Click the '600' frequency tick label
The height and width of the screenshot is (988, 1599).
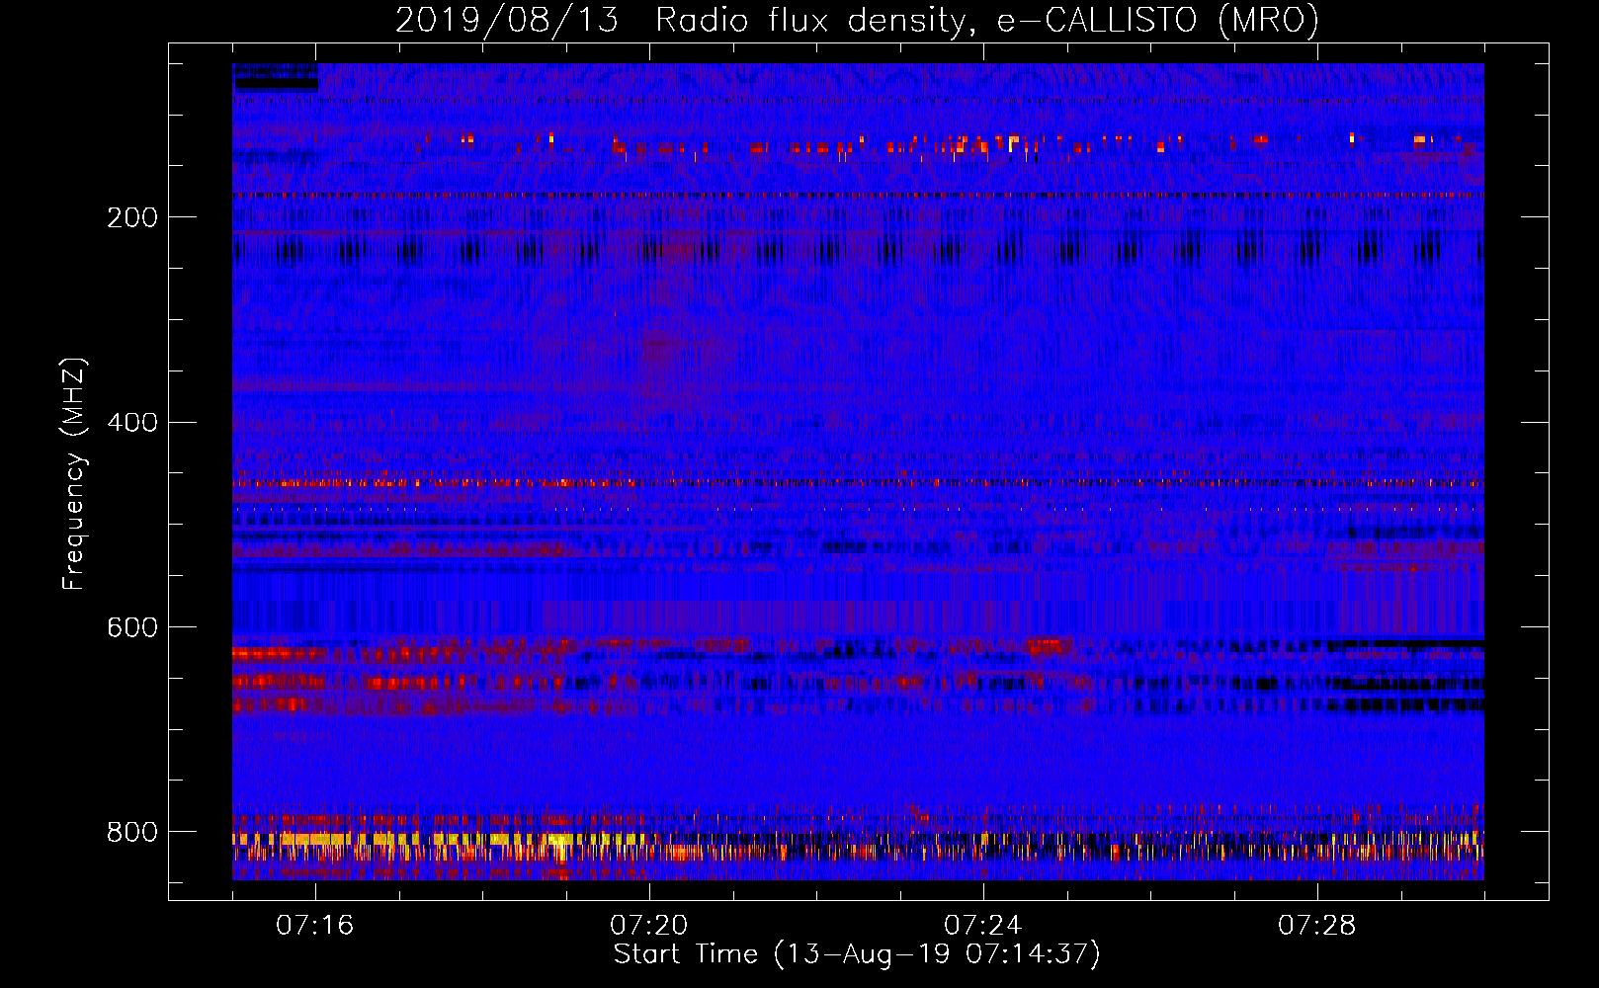(x=132, y=628)
